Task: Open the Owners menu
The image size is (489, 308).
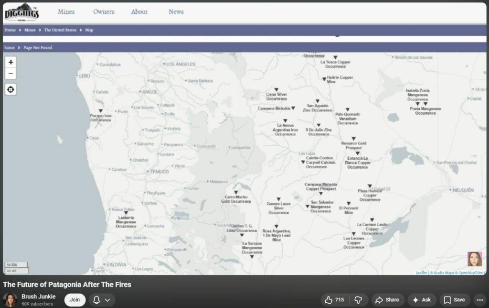Action: pos(104,11)
